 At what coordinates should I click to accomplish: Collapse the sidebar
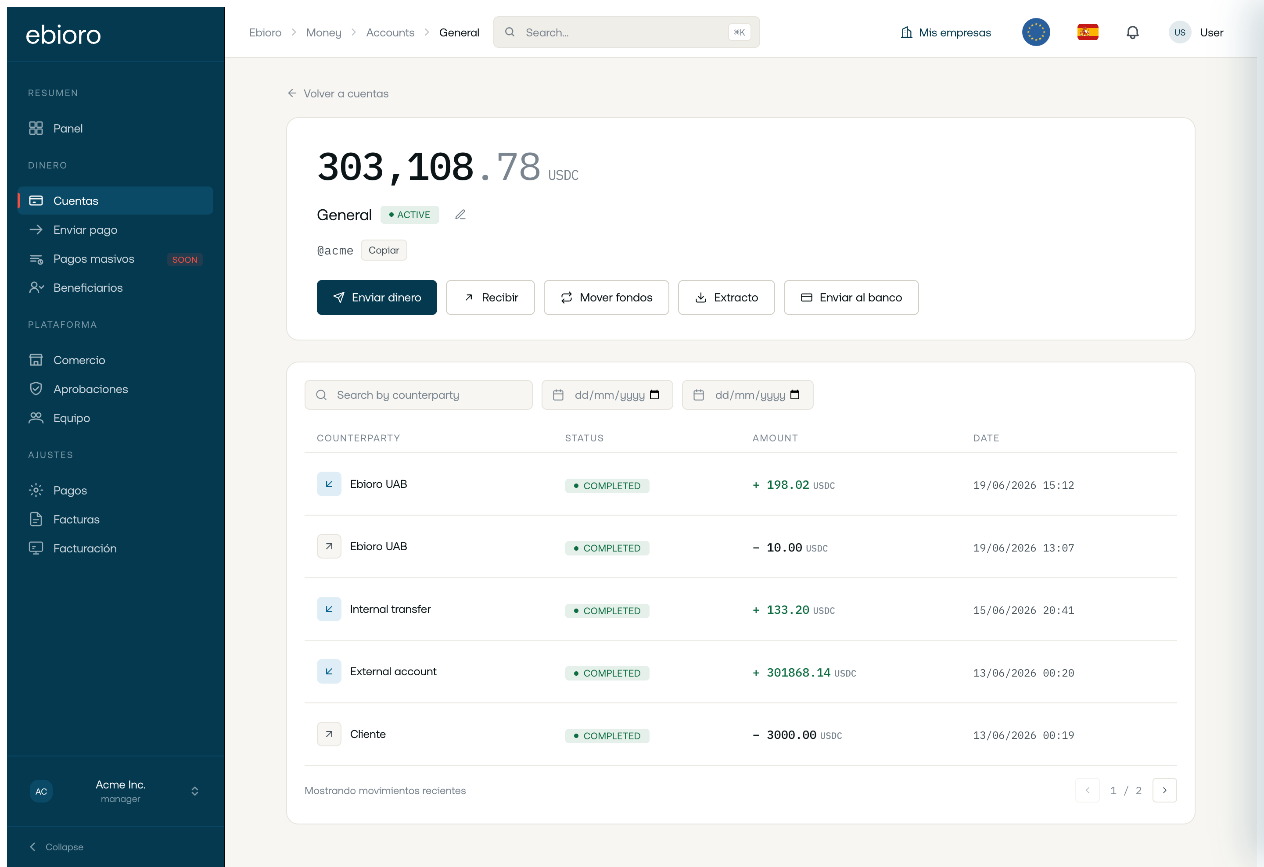pyautogui.click(x=57, y=847)
